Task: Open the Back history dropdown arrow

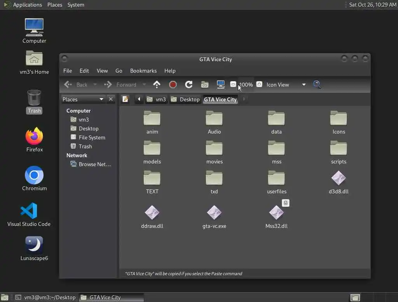Action: click(x=95, y=85)
